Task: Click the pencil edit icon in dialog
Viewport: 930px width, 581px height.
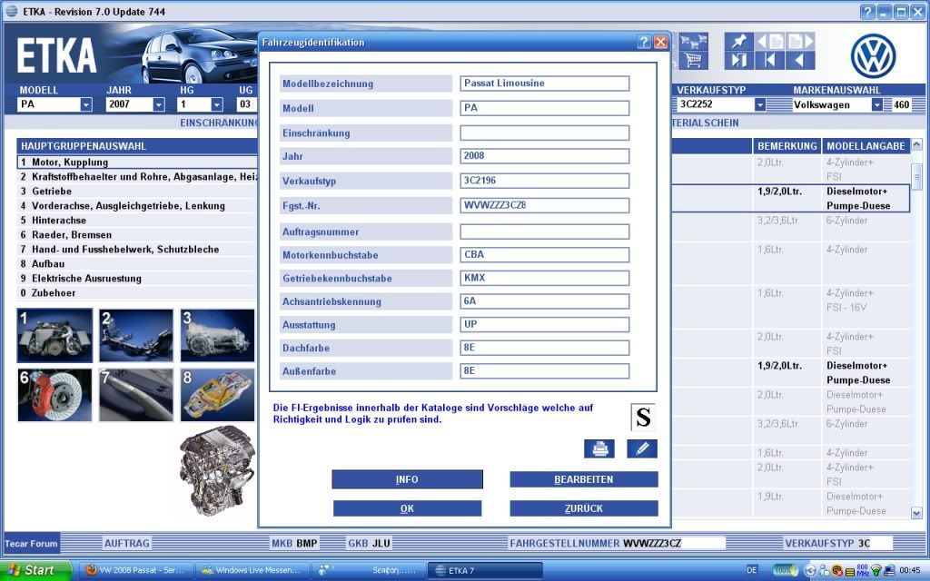Action: pyautogui.click(x=642, y=448)
